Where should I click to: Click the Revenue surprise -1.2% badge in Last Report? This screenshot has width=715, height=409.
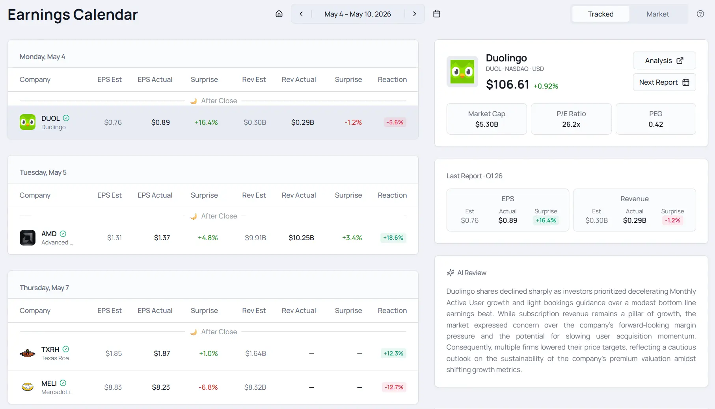coord(672,220)
